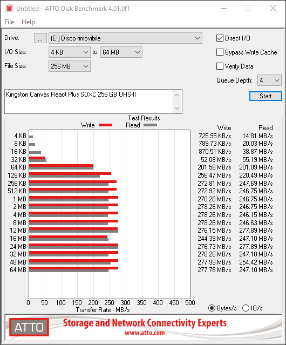Open the Queue Depth dropdown
This screenshot has width=286, height=345.
269,80
